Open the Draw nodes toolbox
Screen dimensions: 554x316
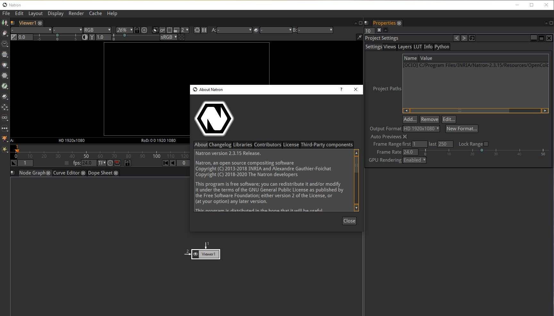click(x=4, y=33)
